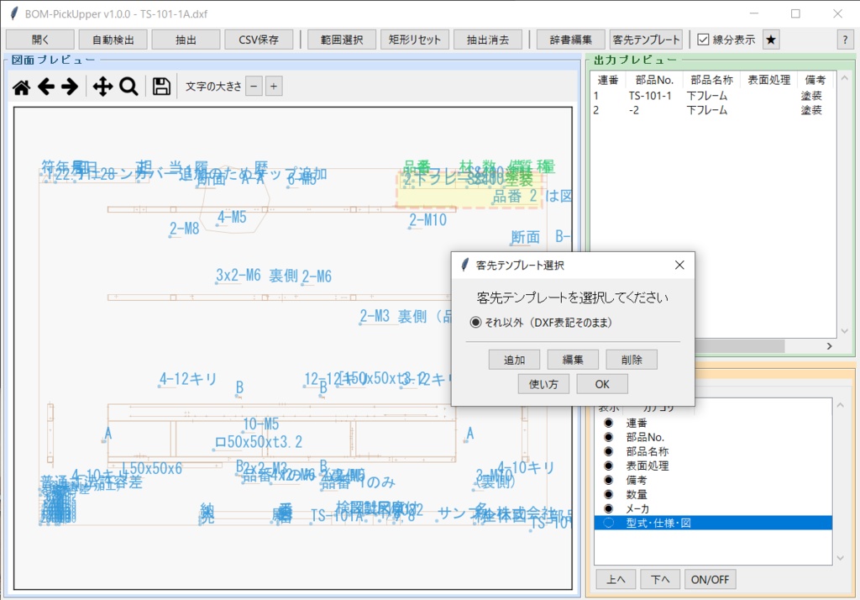The width and height of the screenshot is (860, 600).
Task: Increase text size with plus button
Action: [x=274, y=87]
